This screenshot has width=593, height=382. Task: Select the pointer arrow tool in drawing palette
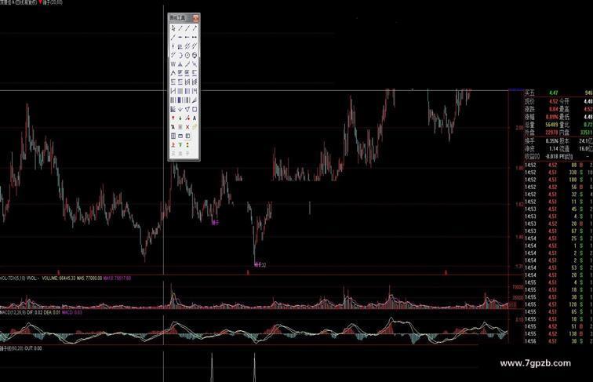[173, 28]
